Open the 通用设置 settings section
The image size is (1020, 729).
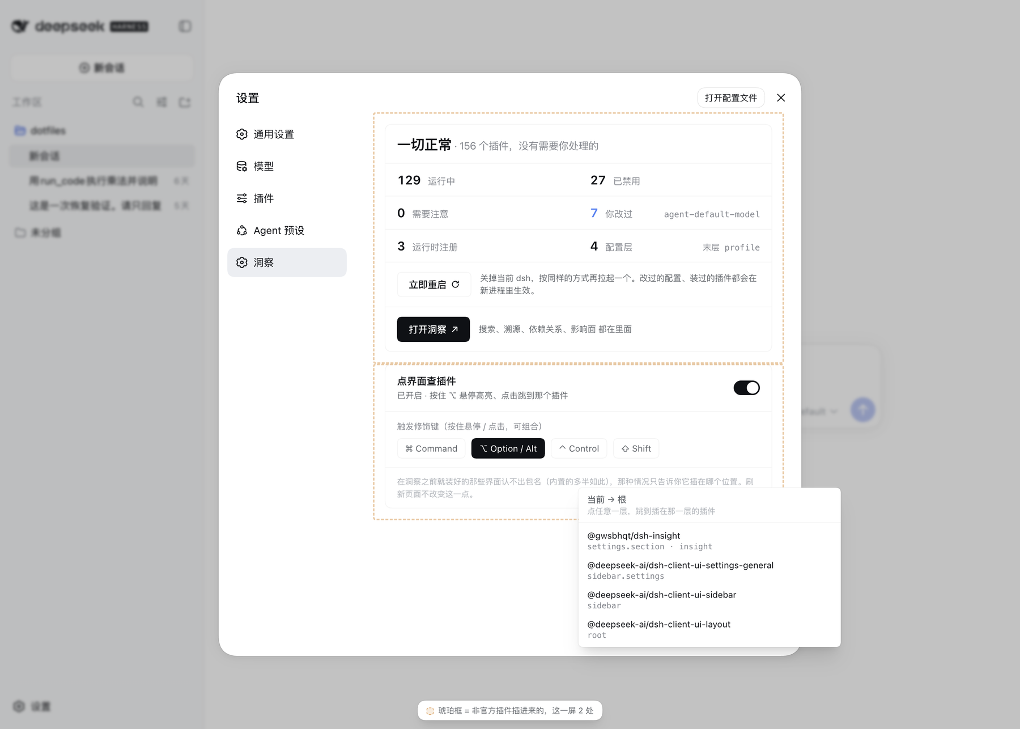point(287,134)
